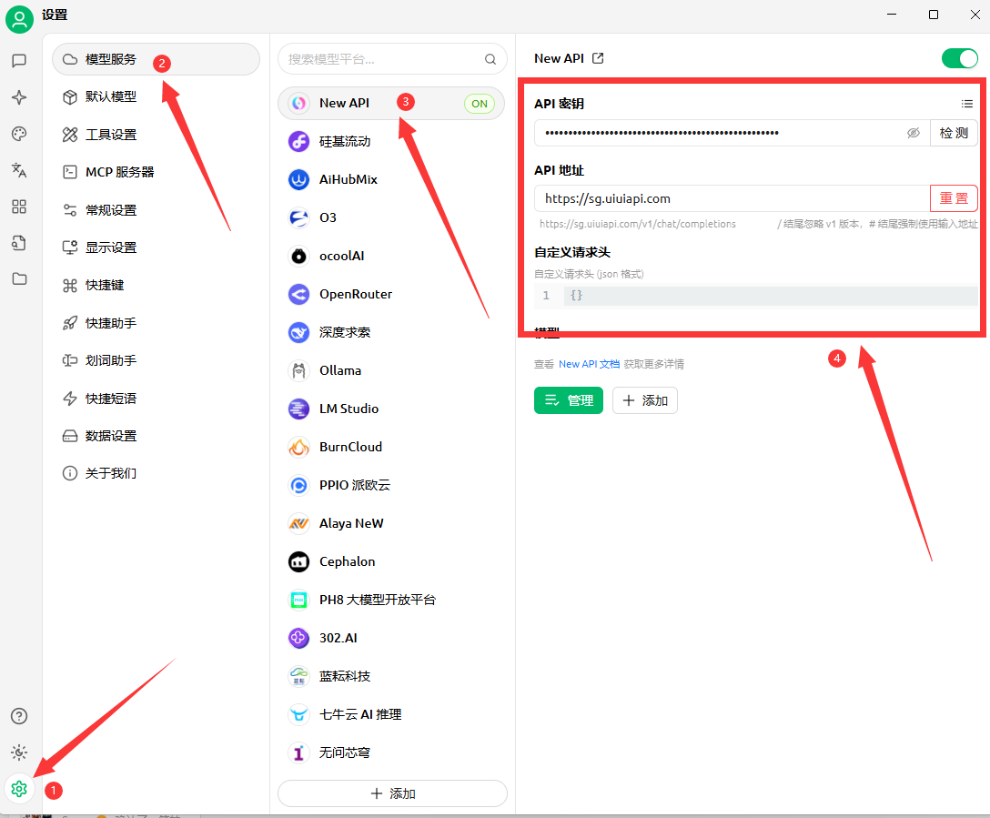Select the 302.AI provider
Image resolution: width=990 pixels, height=818 pixels.
point(391,638)
